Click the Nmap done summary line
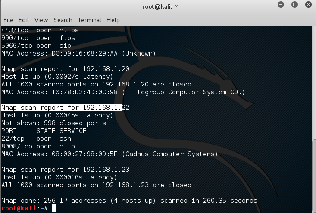The image size is (316, 213). (129, 201)
